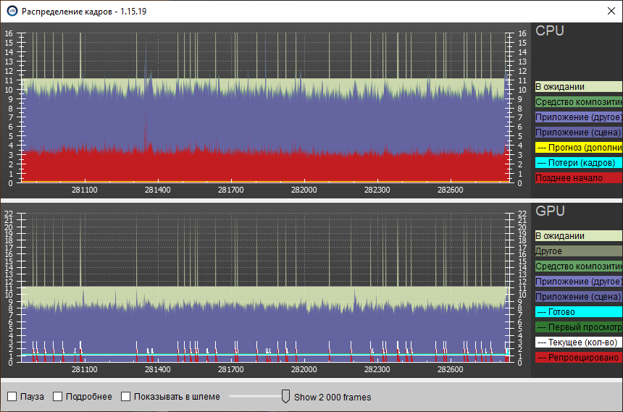Click yellow Прогноз (дополни legend entry
623x412 pixels.
point(579,148)
